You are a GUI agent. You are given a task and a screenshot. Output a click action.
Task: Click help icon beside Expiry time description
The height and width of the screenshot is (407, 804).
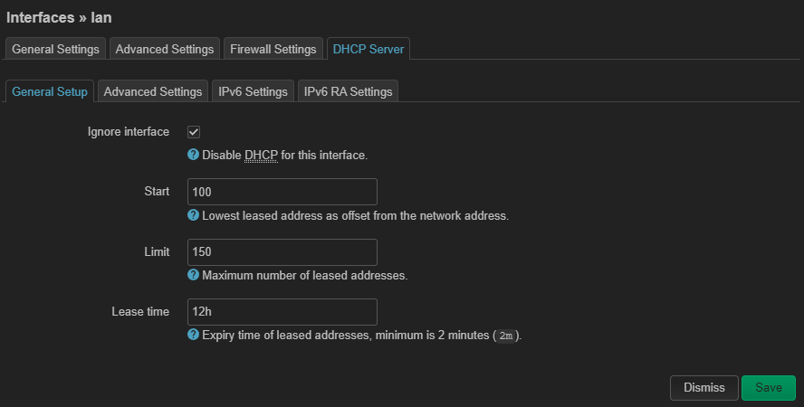[x=193, y=335]
